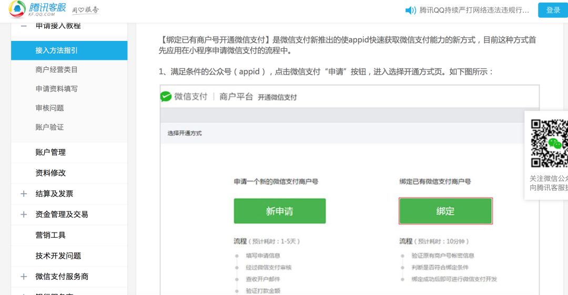Image resolution: width=568 pixels, height=295 pixels.
Task: Click 资金管理及交易 sidebar label
Action: pos(62,214)
